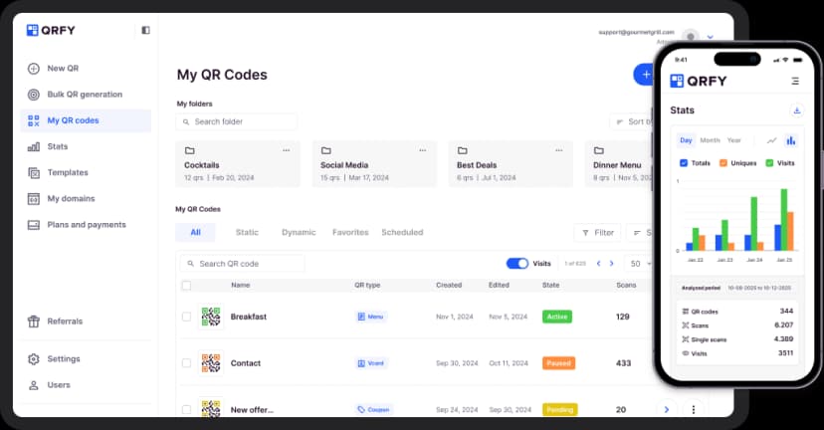This screenshot has height=430, width=824.
Task: Uncheck the Totals checkbox on phone
Action: (684, 163)
